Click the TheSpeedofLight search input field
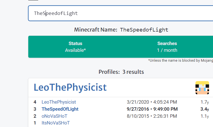Viewport: 213px width, 127px height. tap(119, 13)
